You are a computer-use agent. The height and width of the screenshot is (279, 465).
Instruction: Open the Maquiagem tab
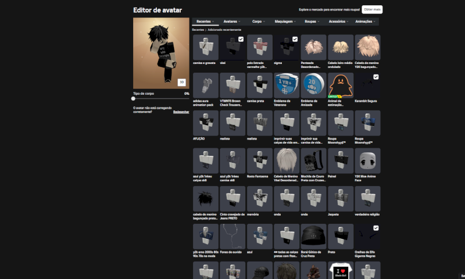[285, 22]
